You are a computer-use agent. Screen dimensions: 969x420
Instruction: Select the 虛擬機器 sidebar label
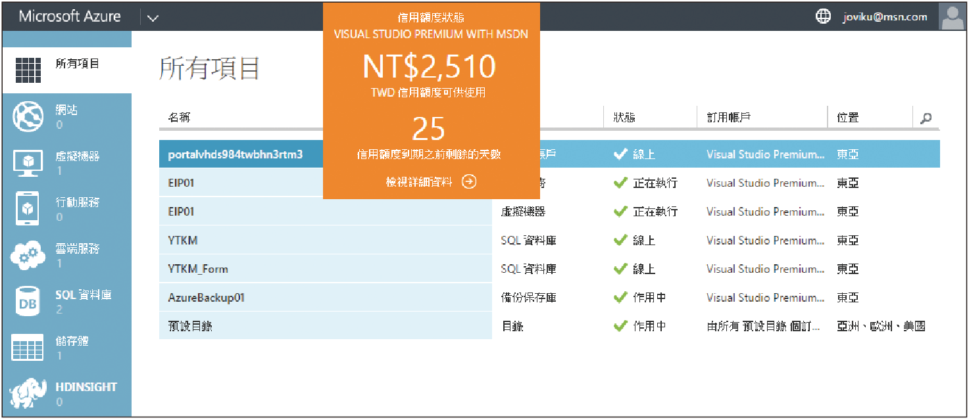click(x=78, y=156)
